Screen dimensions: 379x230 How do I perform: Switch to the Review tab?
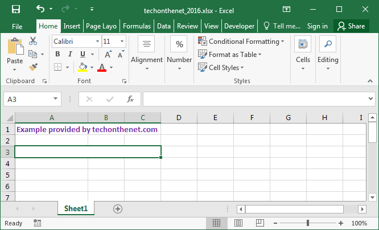pyautogui.click(x=187, y=26)
